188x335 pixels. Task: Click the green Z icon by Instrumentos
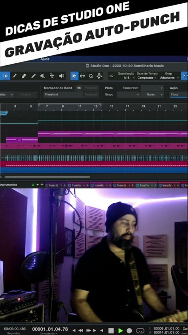click(x=33, y=185)
